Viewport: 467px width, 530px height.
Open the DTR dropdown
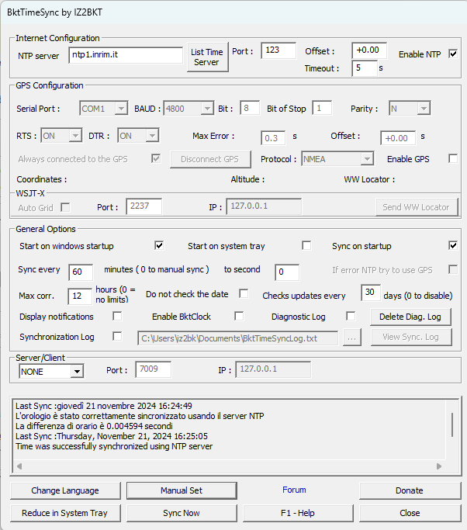pyautogui.click(x=138, y=136)
